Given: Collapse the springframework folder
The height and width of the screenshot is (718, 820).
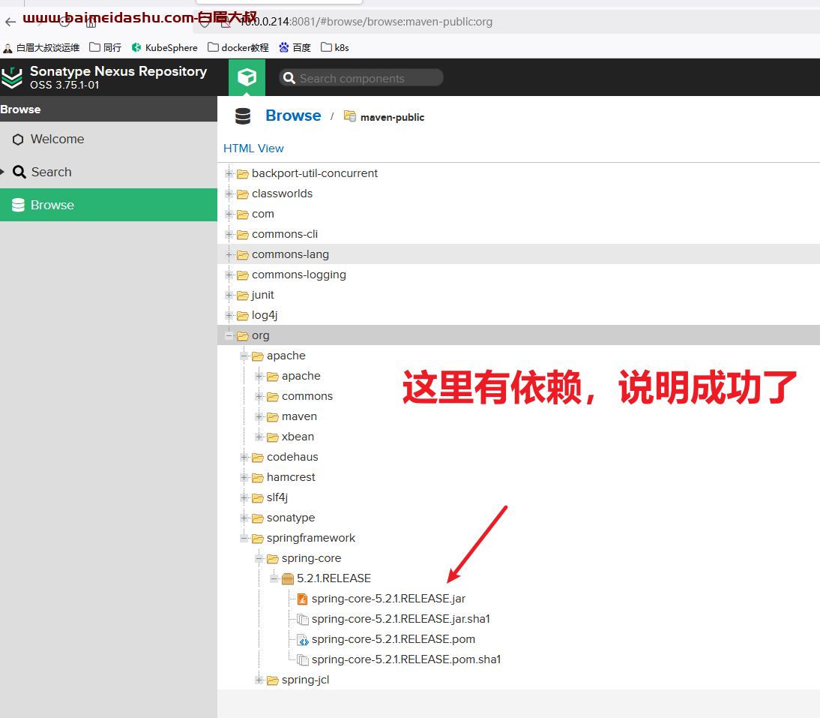Looking at the screenshot, I should tap(244, 539).
